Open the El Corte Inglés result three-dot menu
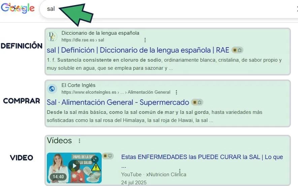 176,92
